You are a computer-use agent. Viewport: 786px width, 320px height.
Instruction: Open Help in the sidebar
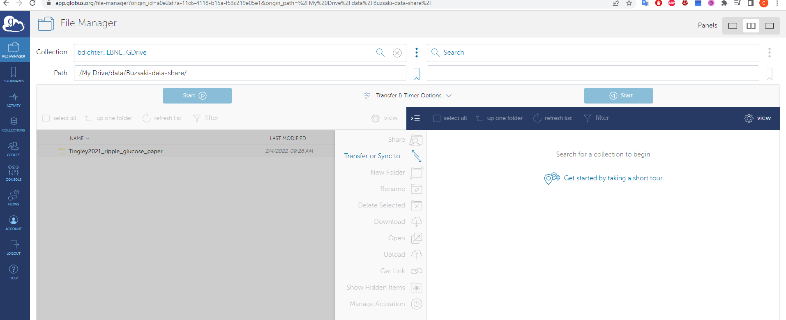coord(14,272)
